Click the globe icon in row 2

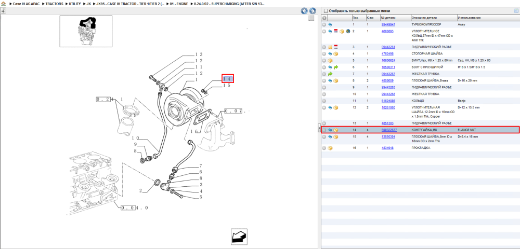point(348,32)
